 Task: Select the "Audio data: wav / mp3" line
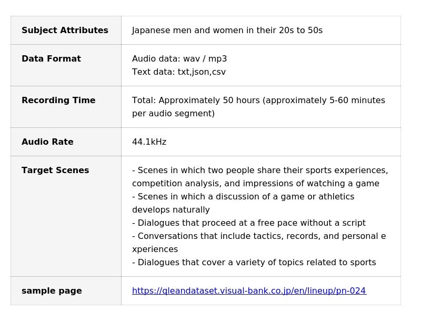coord(179,59)
